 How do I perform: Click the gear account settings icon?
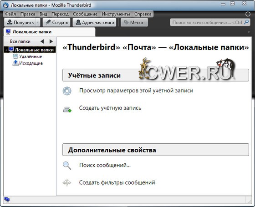67,91
